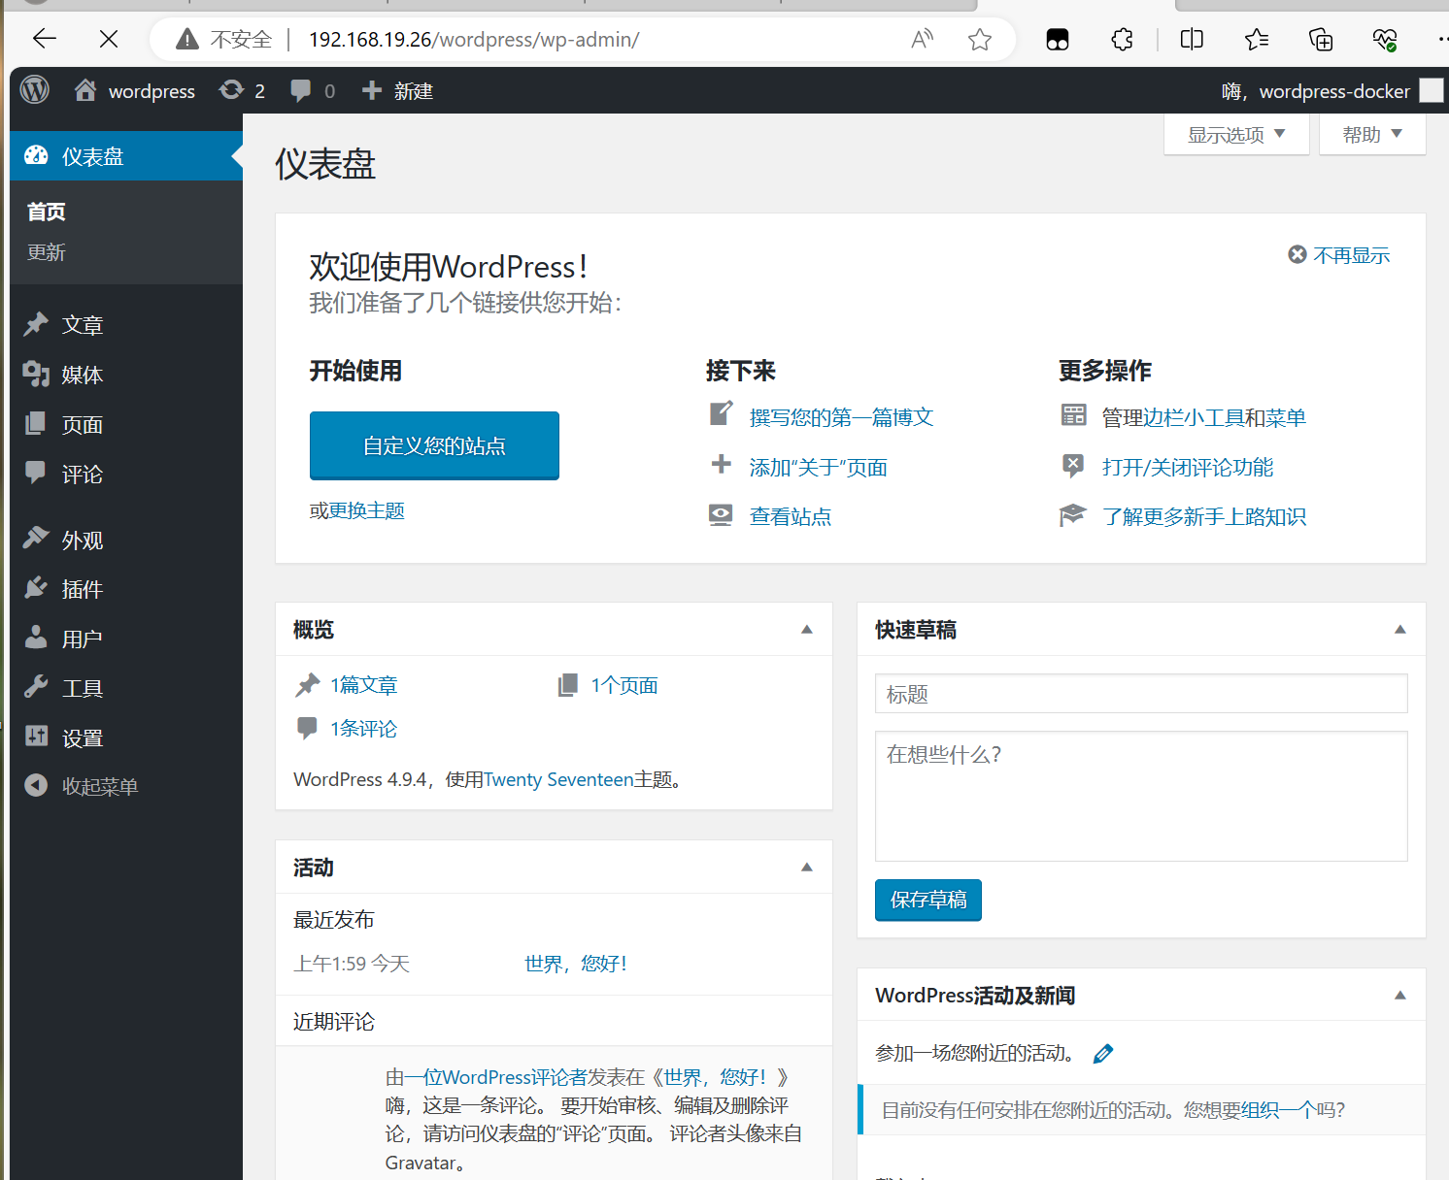
Task: Collapse the 概览 panel arrow
Action: 806,629
